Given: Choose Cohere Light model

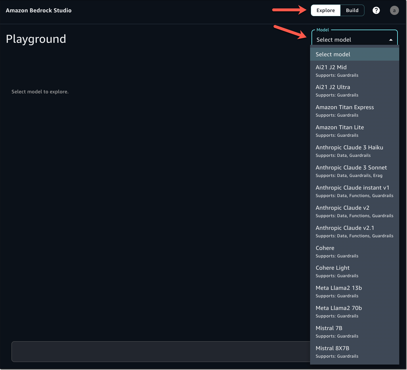Looking at the screenshot, I should [354, 271].
